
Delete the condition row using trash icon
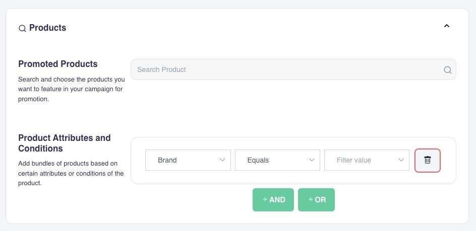coord(428,160)
